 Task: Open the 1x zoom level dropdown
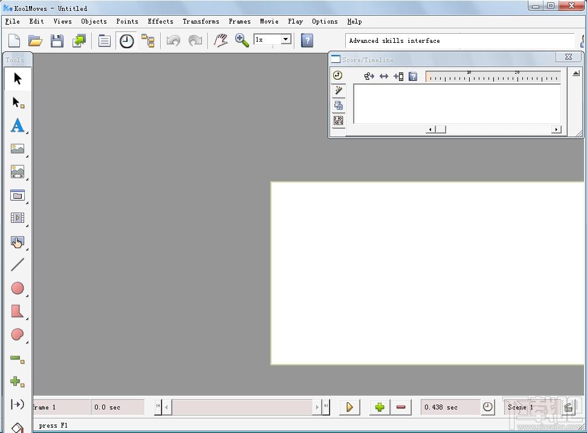(x=285, y=39)
